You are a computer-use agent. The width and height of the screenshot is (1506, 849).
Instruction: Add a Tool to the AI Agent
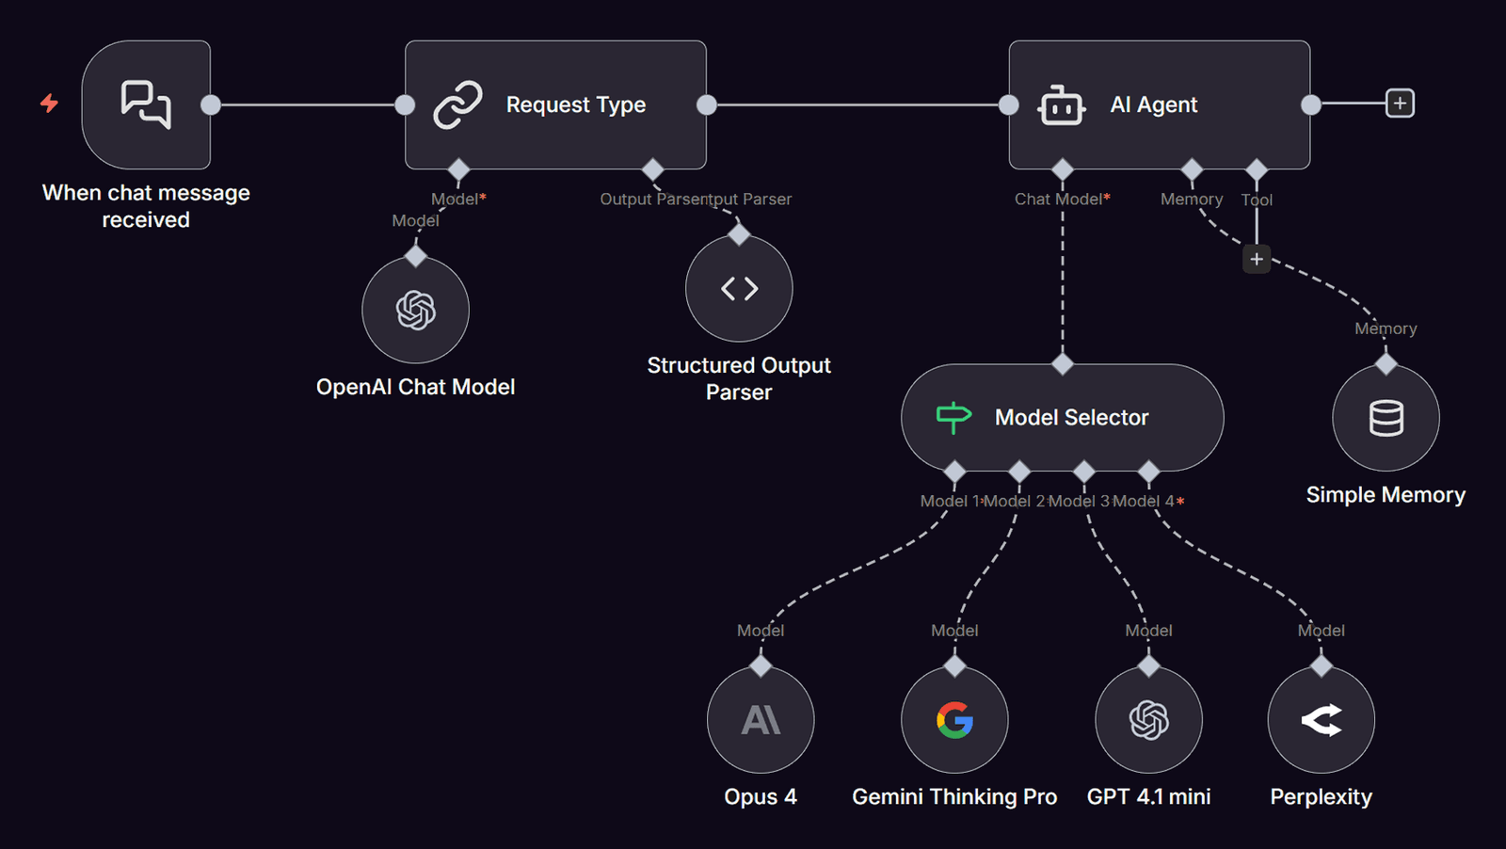1257,259
